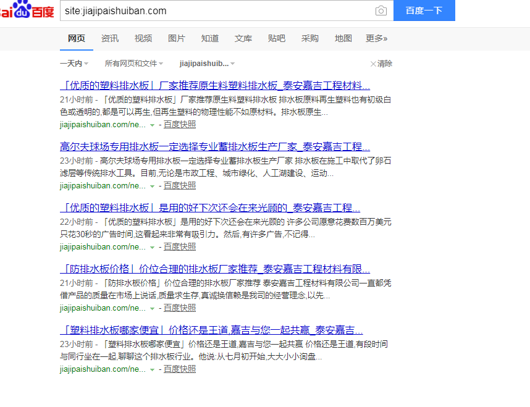Expand the 更多» menu

coord(377,38)
